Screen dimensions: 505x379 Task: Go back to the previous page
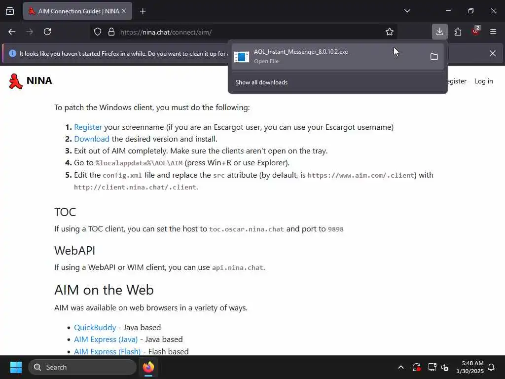click(12, 32)
